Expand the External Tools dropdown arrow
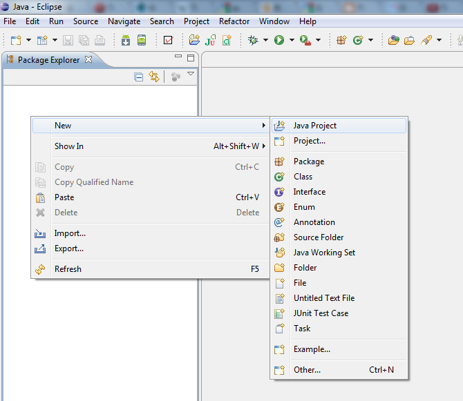This screenshot has height=401, width=463. pos(318,40)
